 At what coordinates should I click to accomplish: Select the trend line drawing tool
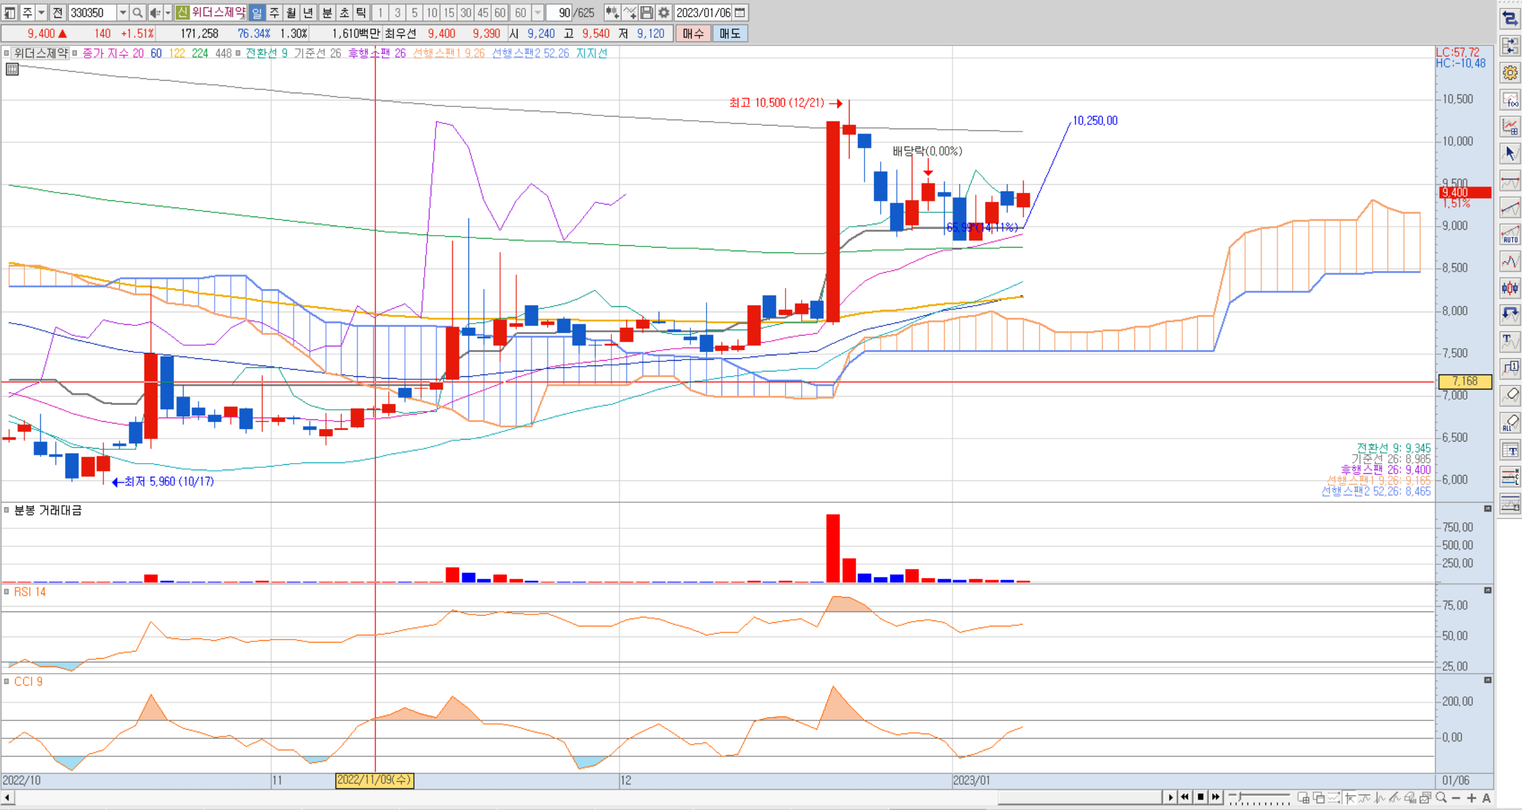click(1509, 208)
